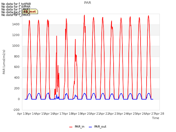Select the 'No data for f_totPAR' message
Image resolution: width=176 pixels, height=132 pixels.
pyautogui.click(x=16, y=4)
